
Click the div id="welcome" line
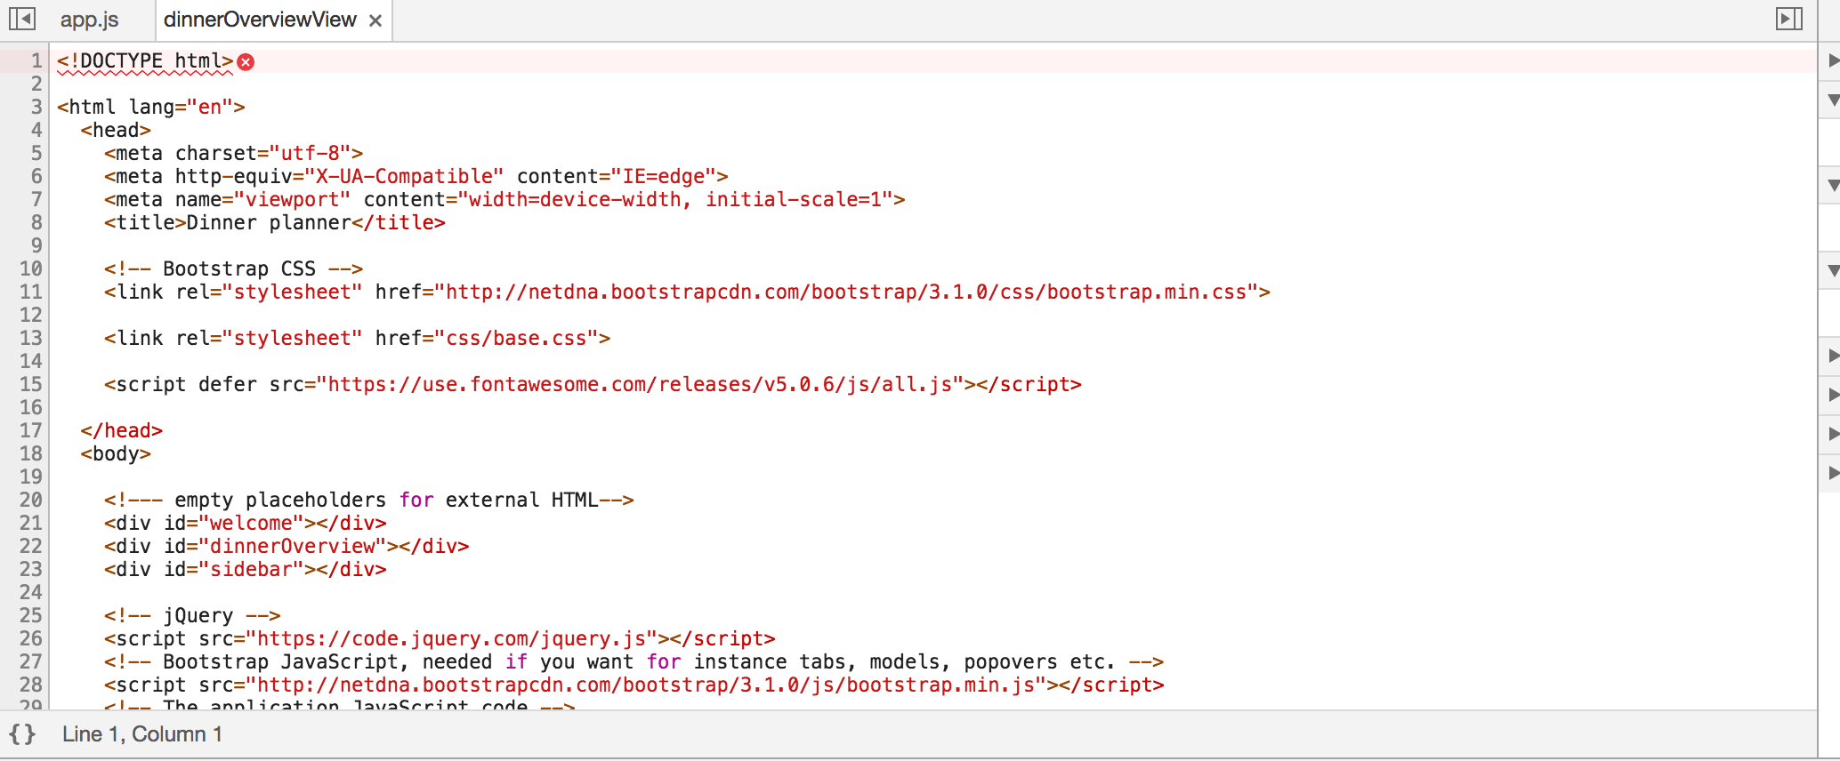click(x=246, y=523)
